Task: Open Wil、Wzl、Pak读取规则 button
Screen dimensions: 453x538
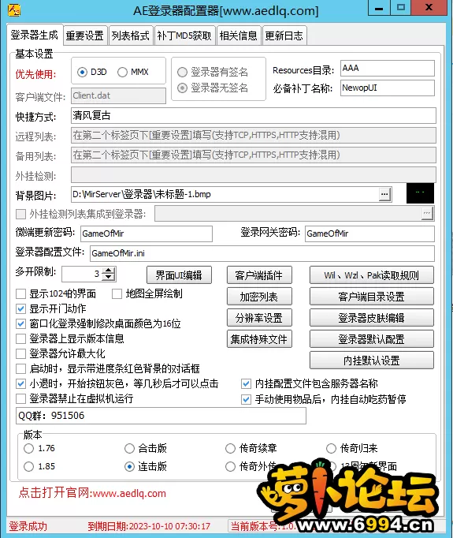Action: (372, 275)
